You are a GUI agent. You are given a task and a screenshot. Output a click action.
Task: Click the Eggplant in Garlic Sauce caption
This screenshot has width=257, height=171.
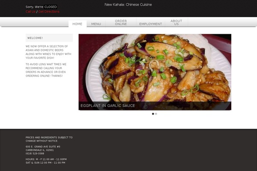pos(108,106)
